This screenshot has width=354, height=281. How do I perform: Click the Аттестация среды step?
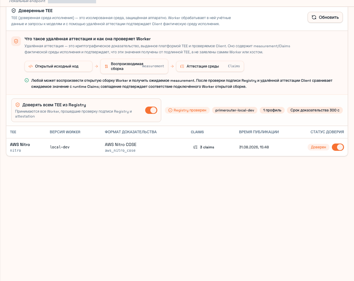[210, 66]
